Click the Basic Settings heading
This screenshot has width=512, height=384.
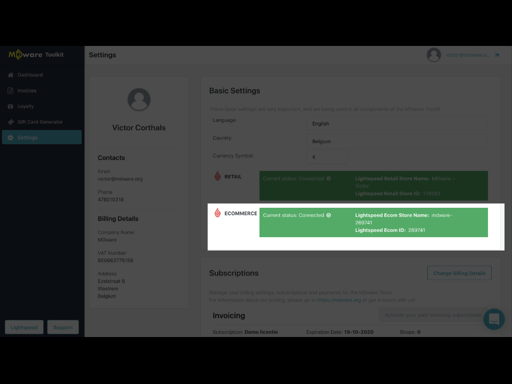[234, 91]
